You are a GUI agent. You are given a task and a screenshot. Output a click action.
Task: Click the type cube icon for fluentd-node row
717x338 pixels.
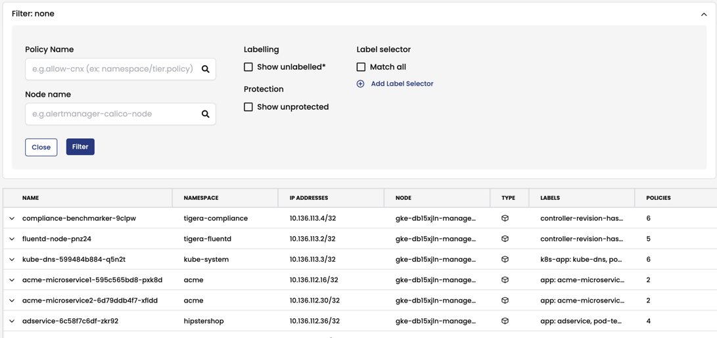(505, 239)
